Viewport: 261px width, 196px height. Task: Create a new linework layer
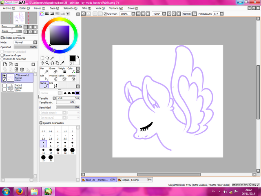(11, 65)
